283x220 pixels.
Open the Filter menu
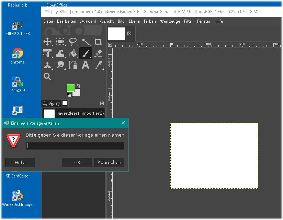click(x=189, y=21)
